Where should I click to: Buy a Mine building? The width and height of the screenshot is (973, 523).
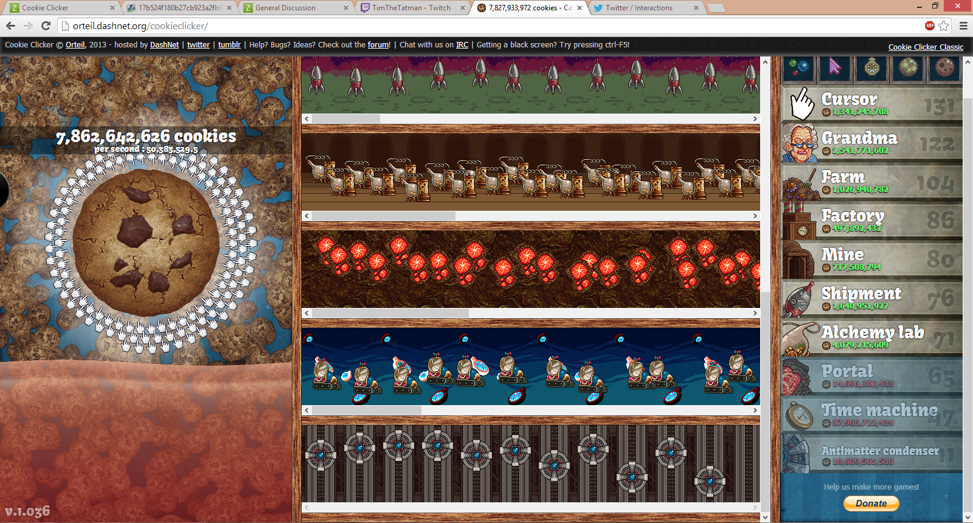tap(871, 260)
